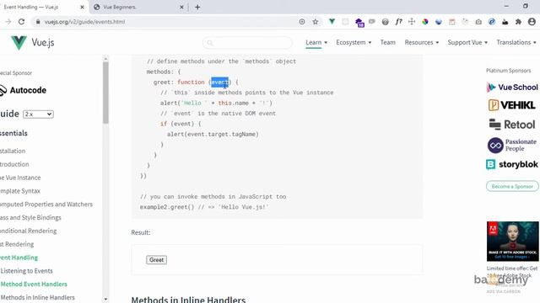The height and width of the screenshot is (303, 540).
Task: Click the gray speech bubble extension icon
Action: 372,22
